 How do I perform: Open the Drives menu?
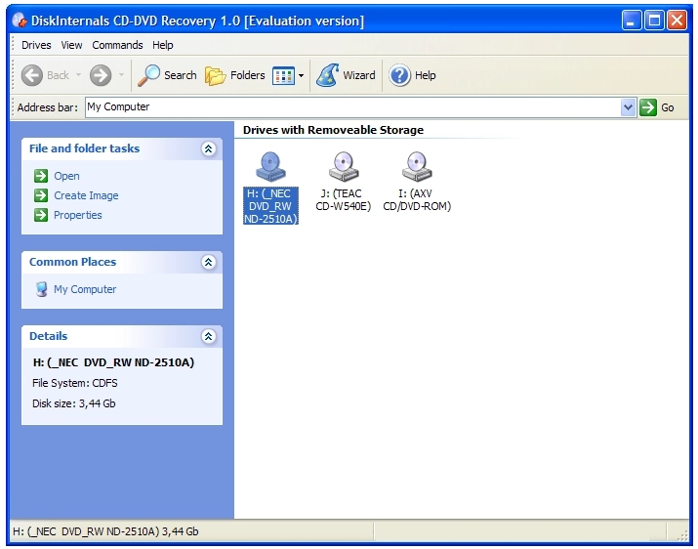click(x=36, y=45)
